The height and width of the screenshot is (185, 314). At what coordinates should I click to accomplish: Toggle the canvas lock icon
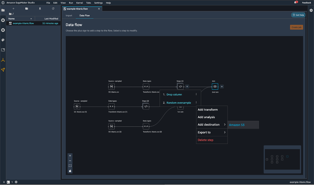pyautogui.click(x=70, y=171)
